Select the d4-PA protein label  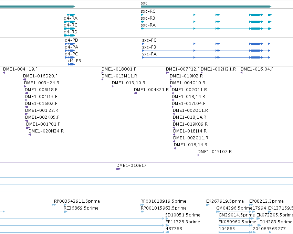[x=71, y=47]
